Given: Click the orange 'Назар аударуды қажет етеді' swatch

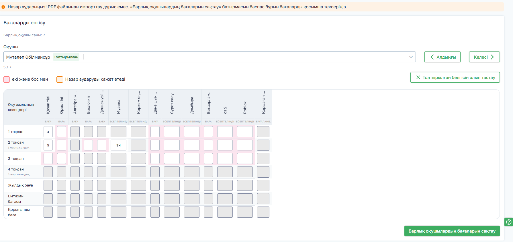Looking at the screenshot, I should click(60, 80).
